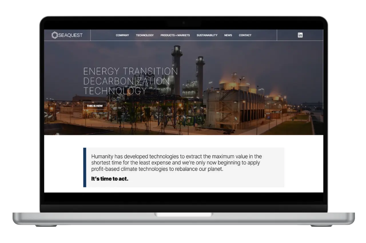Open the Contact page
The height and width of the screenshot is (243, 366).
click(x=245, y=35)
